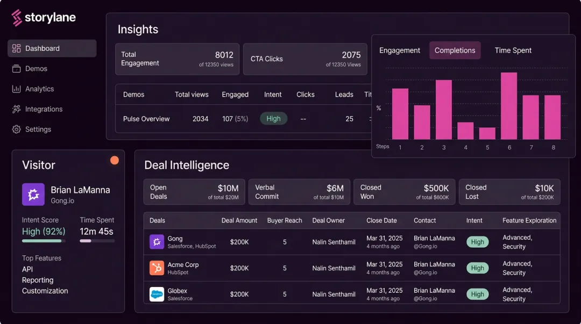Viewport: 581px width, 324px height.
Task: Click the Gong deal name
Action: [175, 239]
